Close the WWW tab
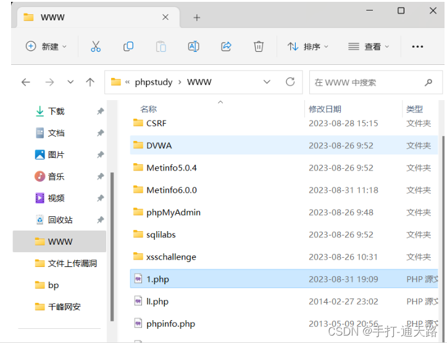Viewport: 447px width, 343px height. tap(165, 17)
